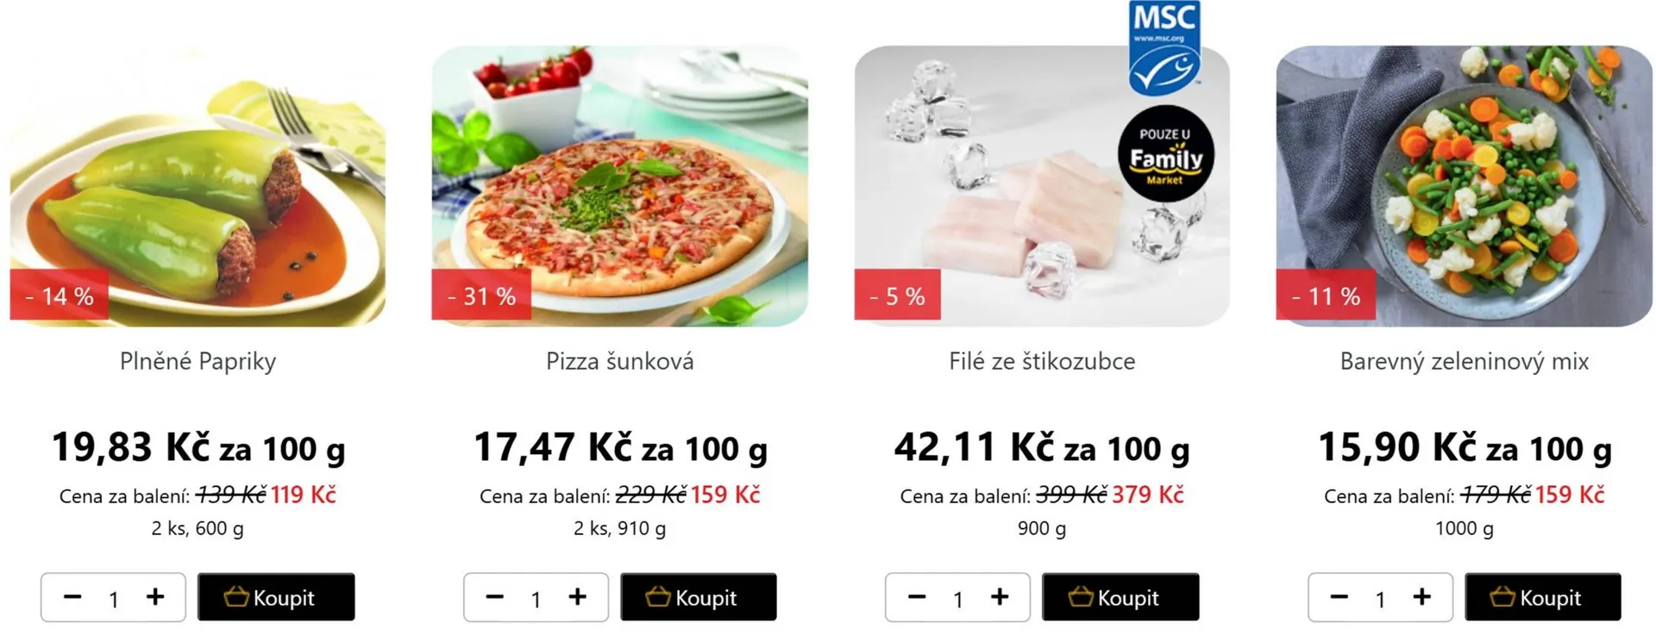Open the stuffed peppers product image

[198, 186]
